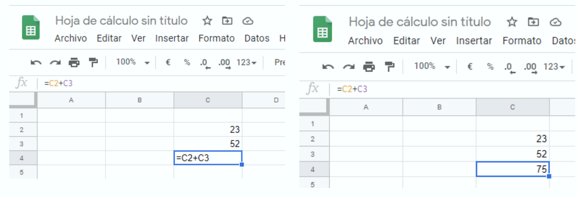
Task: Click the move-to-folder icon in the right spreadsheet
Action: click(533, 22)
